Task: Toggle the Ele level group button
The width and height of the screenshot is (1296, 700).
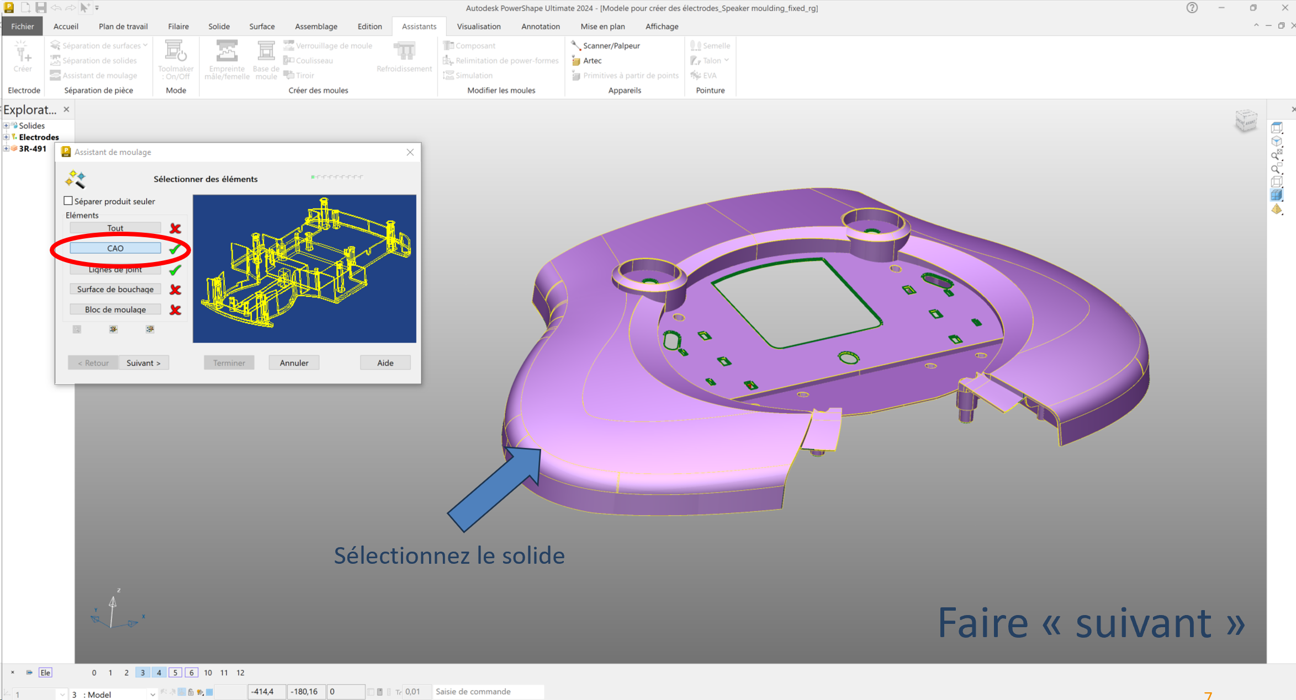Action: 45,672
